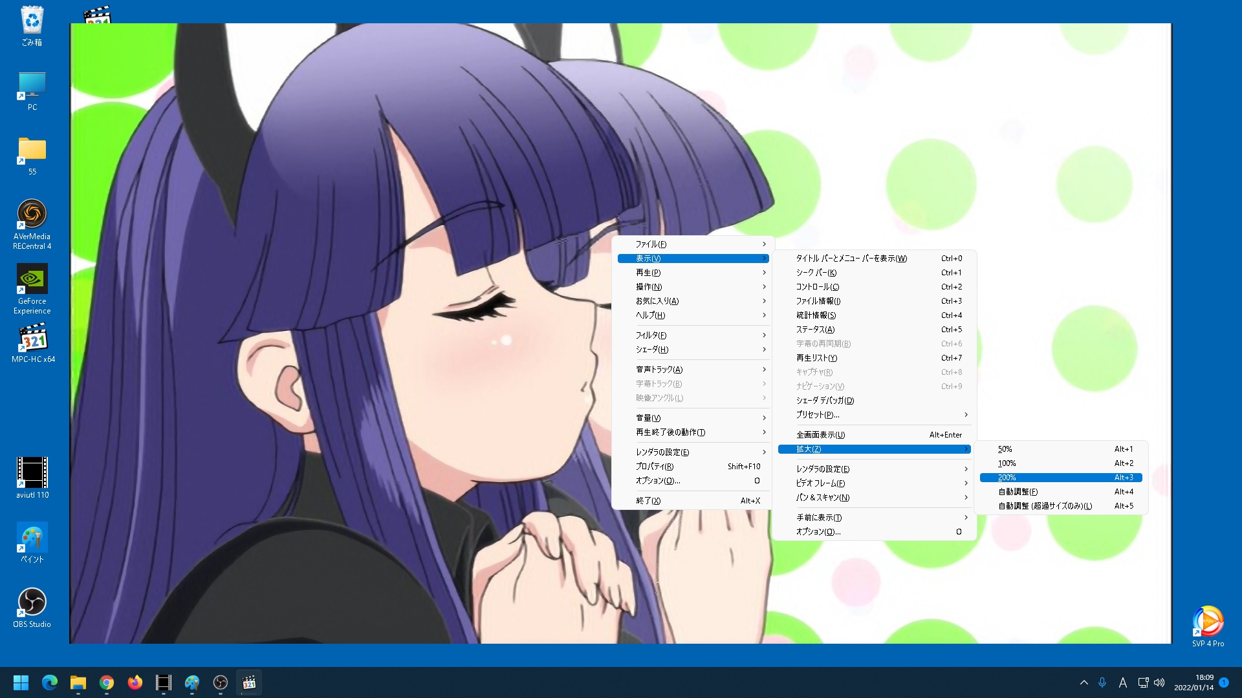Launch AVerMedia RECentral 4

click(32, 213)
